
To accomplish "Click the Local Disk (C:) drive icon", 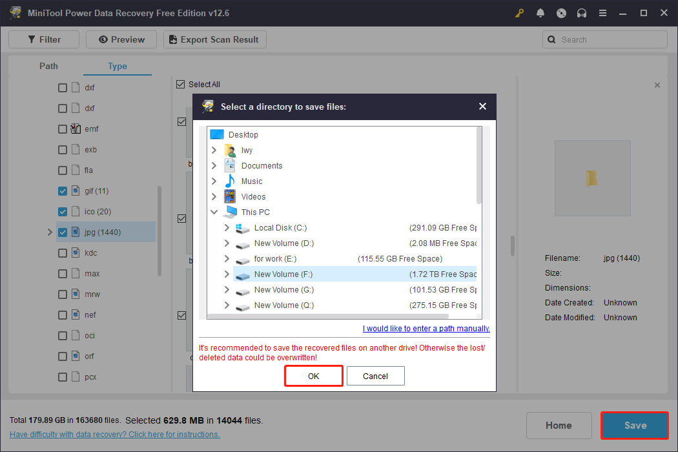I will [x=243, y=228].
